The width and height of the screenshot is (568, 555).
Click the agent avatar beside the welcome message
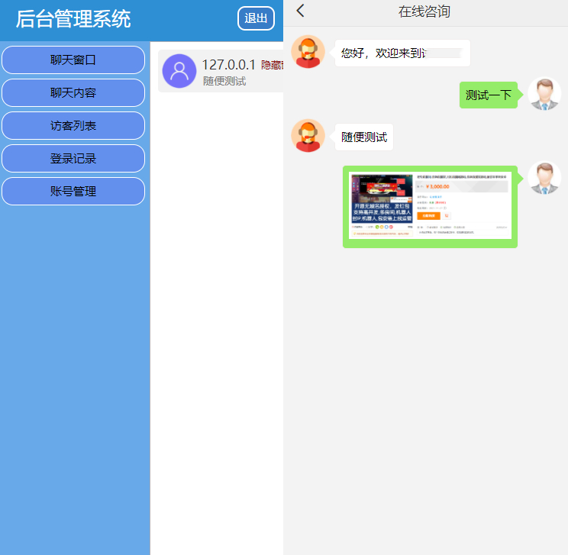[308, 52]
